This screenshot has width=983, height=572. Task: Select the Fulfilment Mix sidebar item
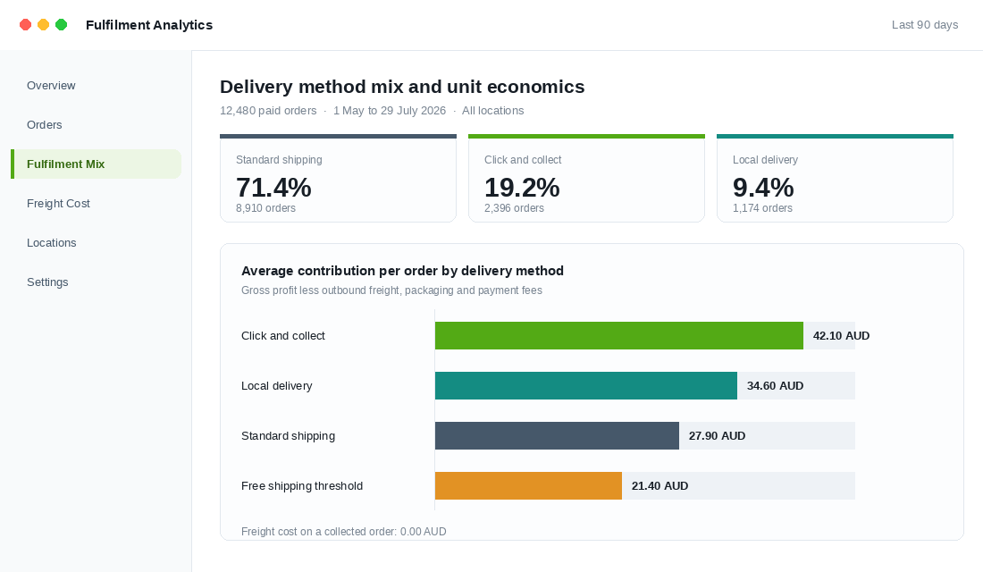97,164
